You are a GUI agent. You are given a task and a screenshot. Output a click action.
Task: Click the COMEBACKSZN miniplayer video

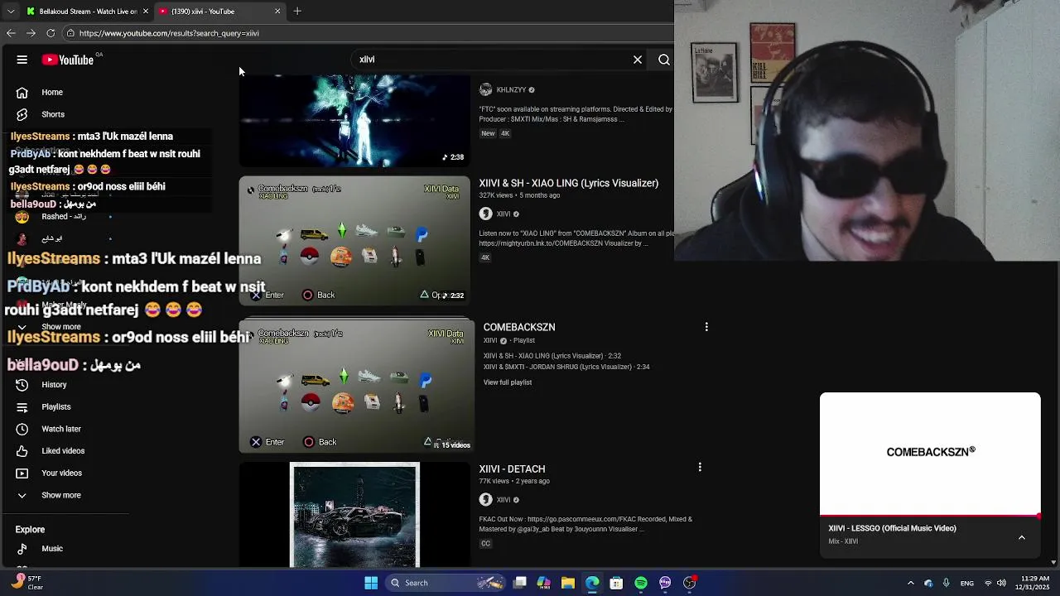pyautogui.click(x=930, y=453)
